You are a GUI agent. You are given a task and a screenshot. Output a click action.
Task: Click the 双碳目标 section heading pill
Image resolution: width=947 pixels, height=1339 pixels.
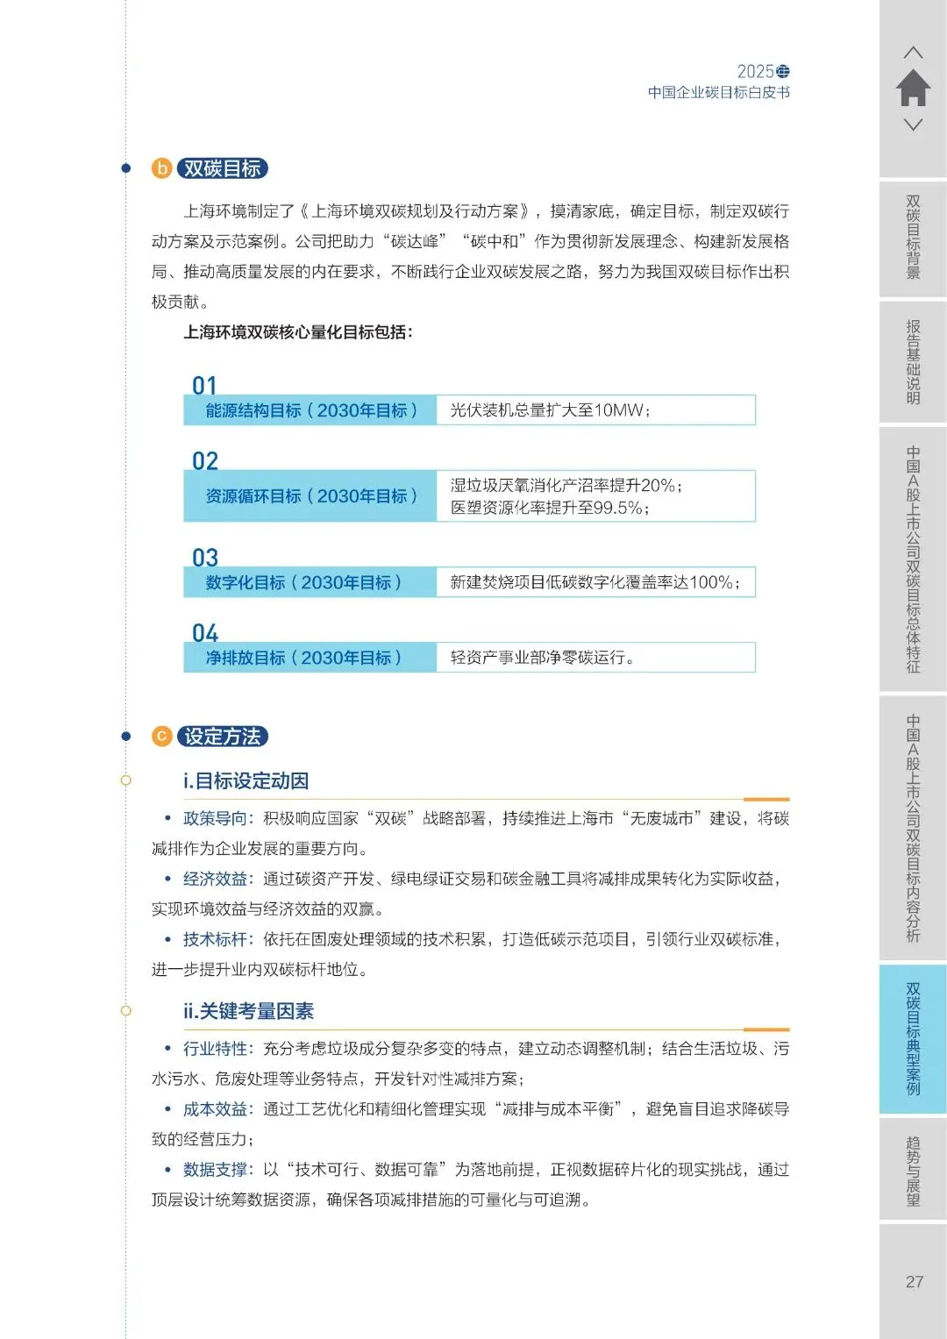click(223, 168)
